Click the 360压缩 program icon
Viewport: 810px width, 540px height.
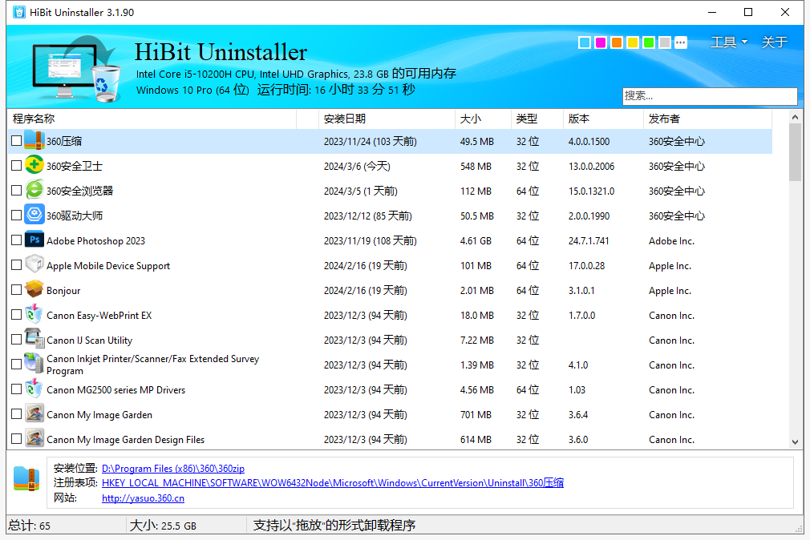click(34, 141)
